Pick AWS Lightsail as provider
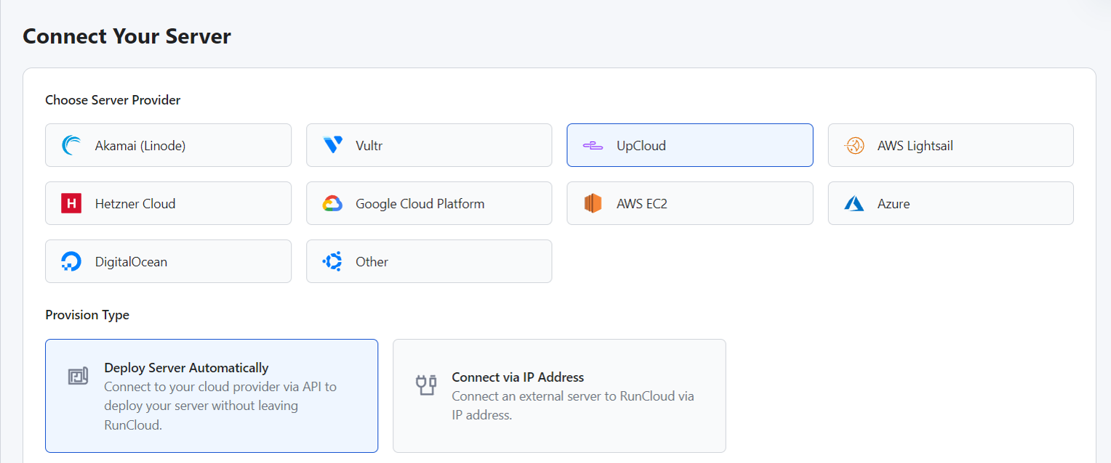 (x=950, y=144)
